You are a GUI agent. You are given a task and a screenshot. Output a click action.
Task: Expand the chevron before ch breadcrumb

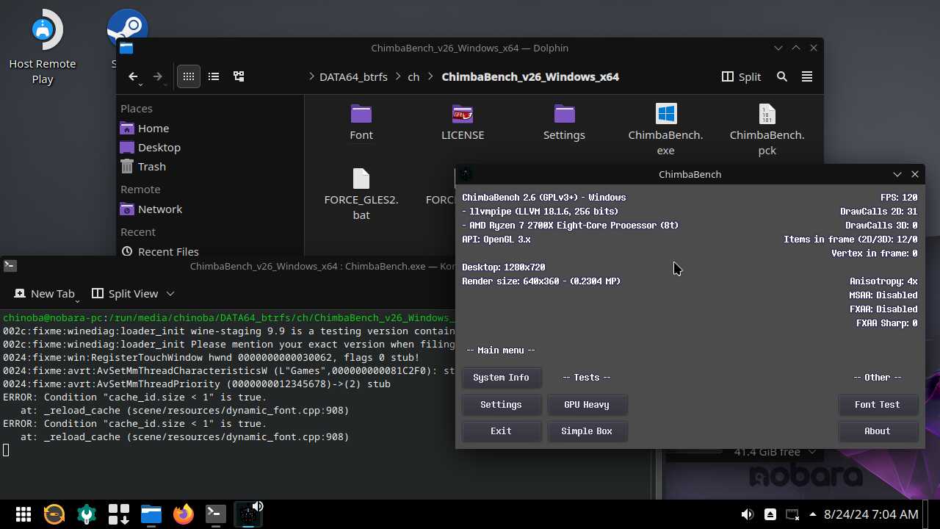tap(399, 76)
